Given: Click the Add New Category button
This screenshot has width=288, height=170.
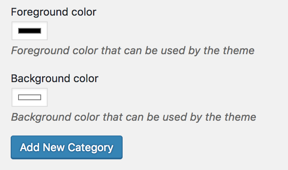Looking at the screenshot, I should [67, 147].
